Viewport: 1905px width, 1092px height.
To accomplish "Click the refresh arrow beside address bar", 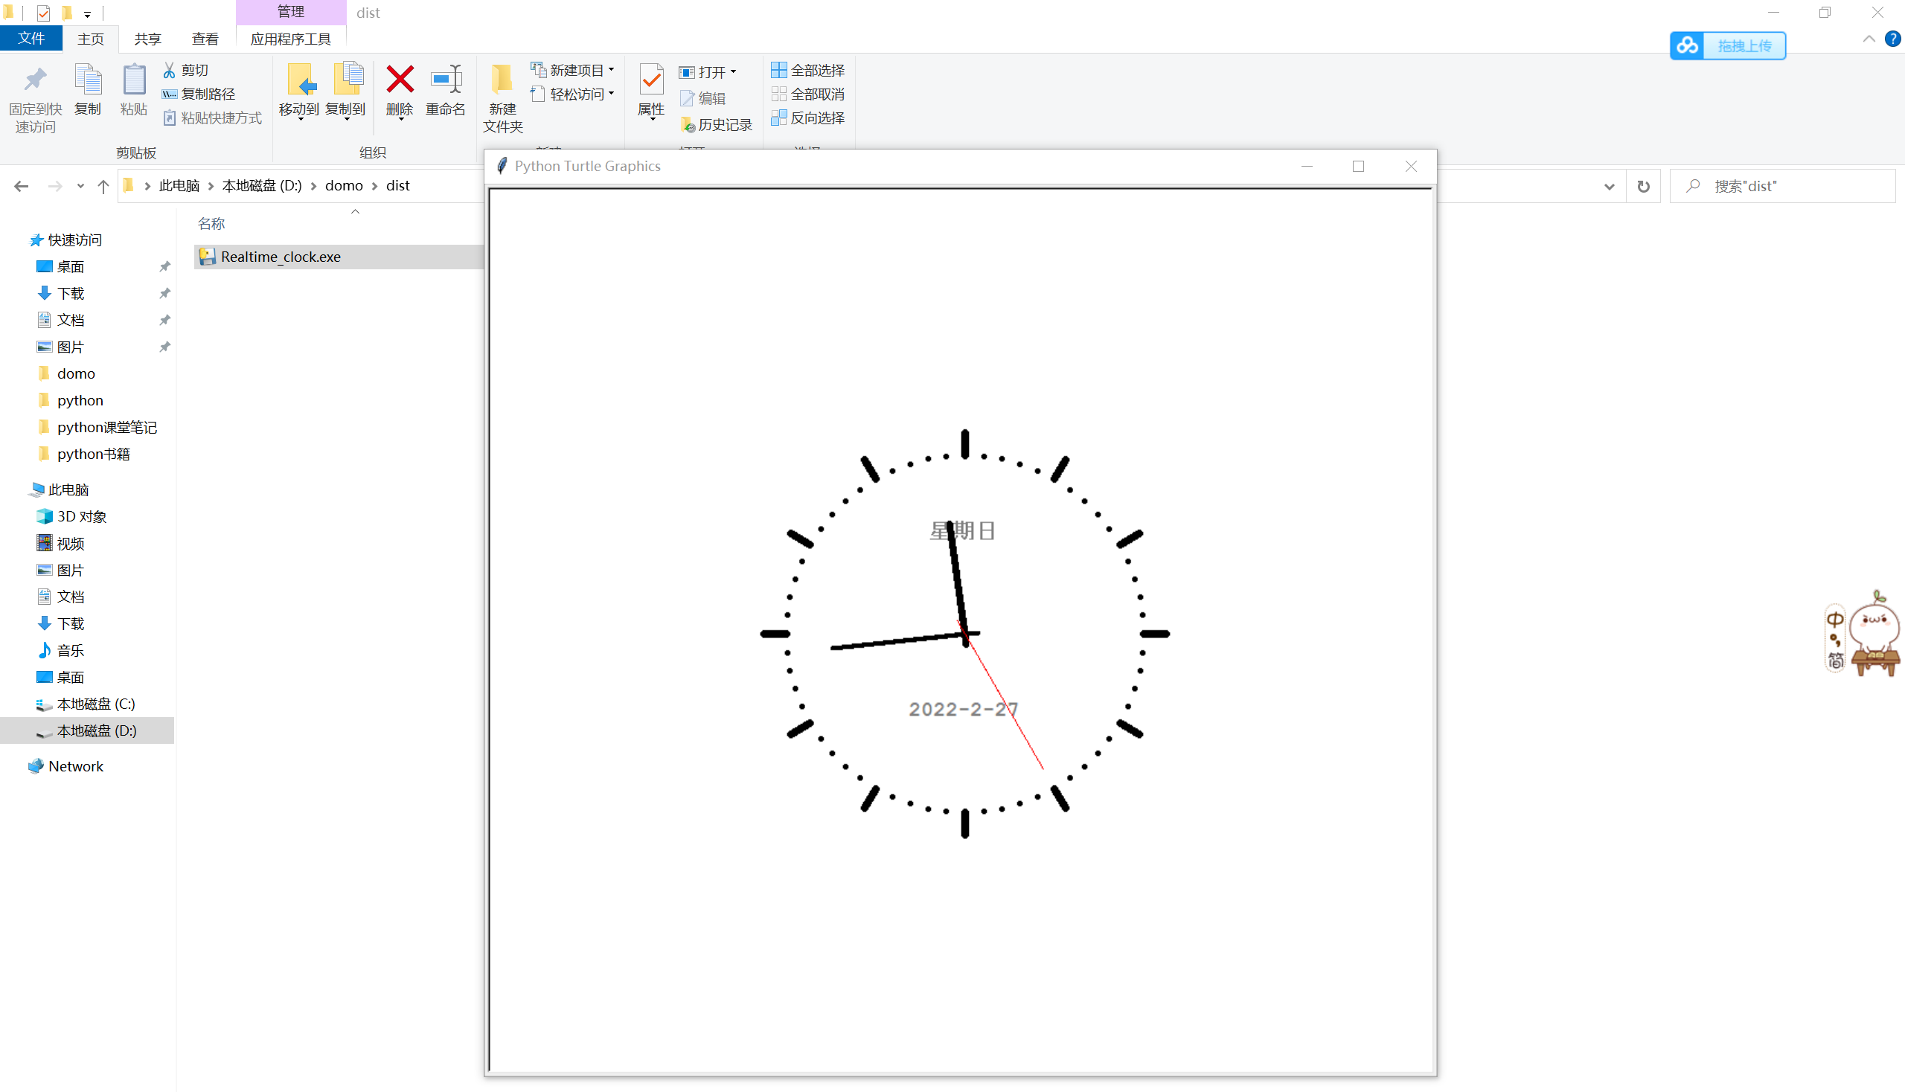I will [1643, 186].
